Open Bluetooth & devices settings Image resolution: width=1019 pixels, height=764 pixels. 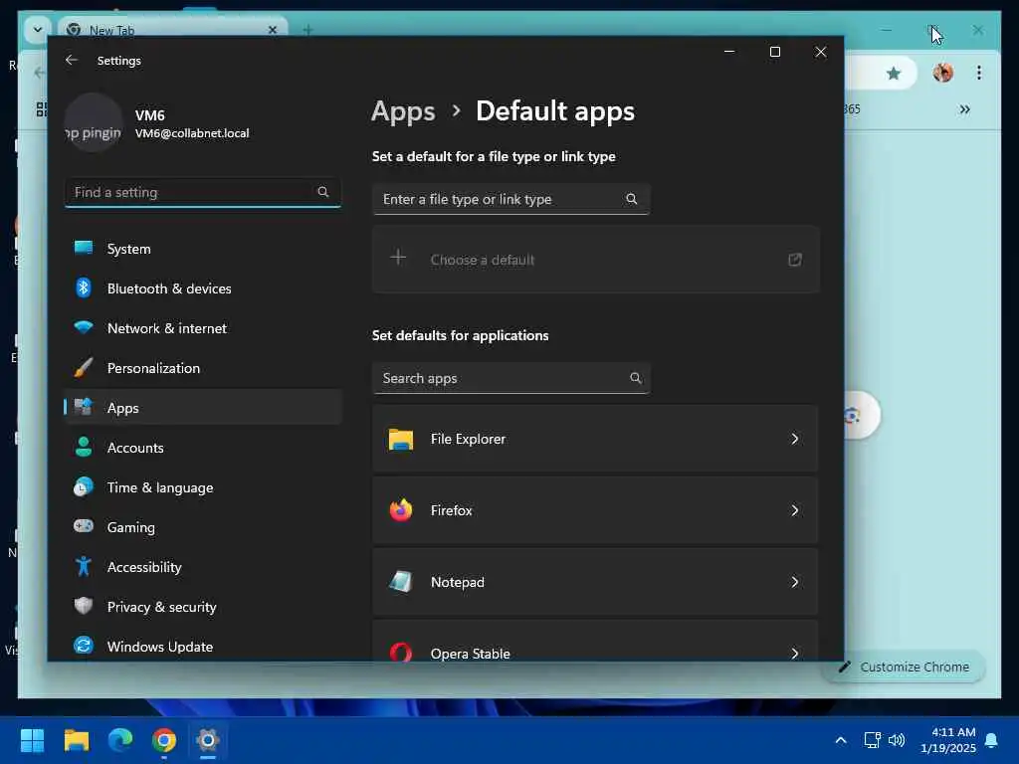203,288
